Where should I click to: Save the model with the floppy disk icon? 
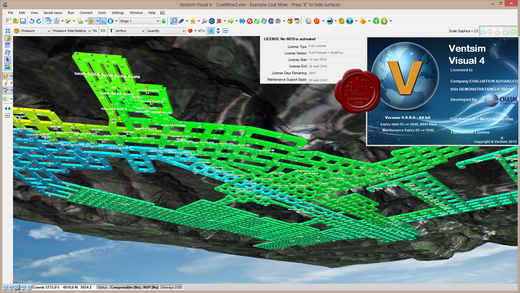click(x=23, y=21)
